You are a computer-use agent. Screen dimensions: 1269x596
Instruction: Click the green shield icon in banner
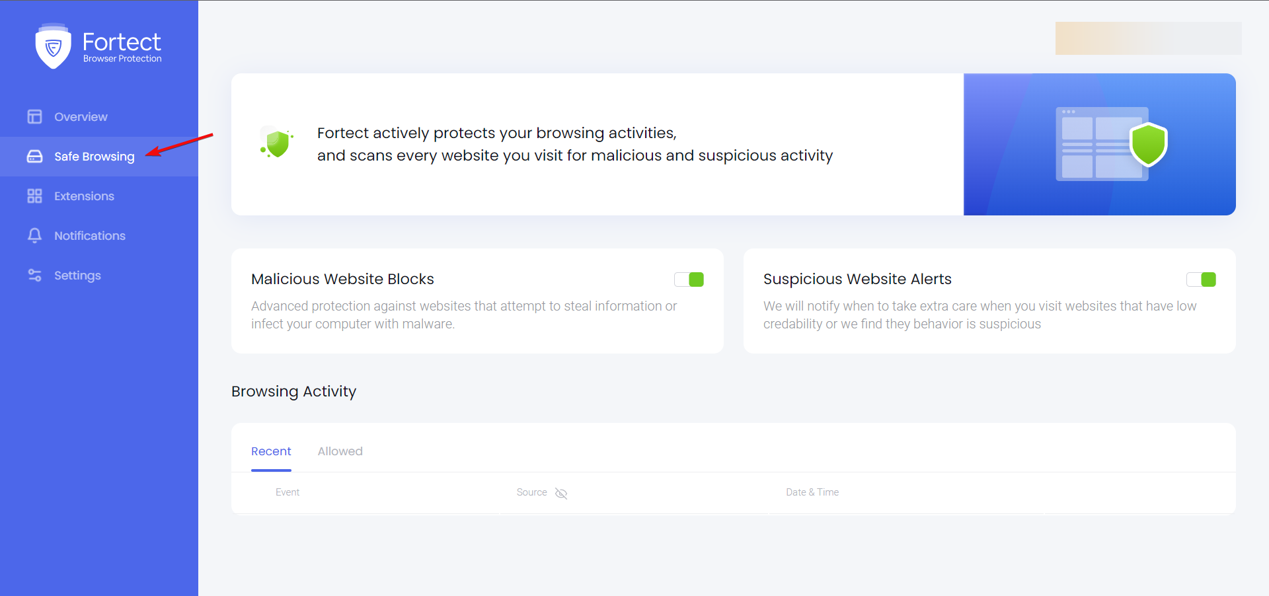click(278, 143)
